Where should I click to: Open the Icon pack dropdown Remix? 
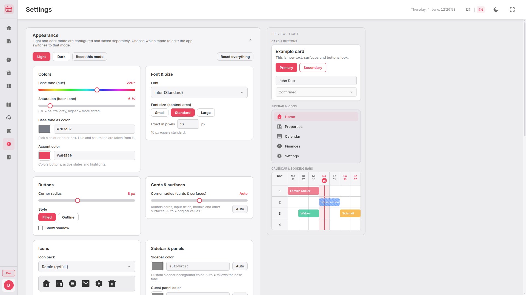pos(87,267)
